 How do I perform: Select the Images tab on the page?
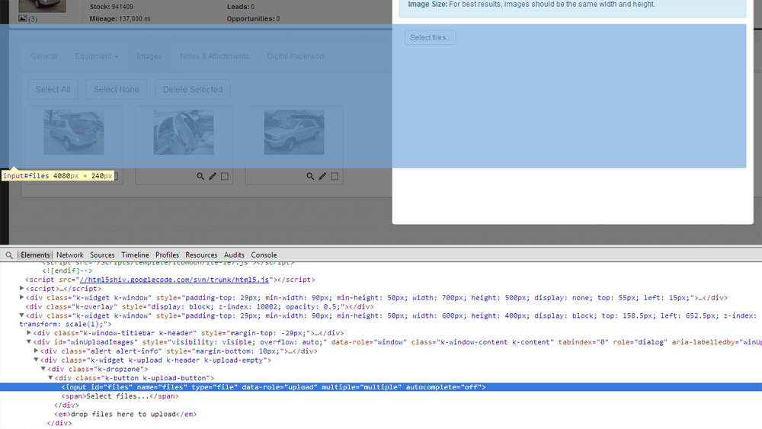(x=149, y=56)
